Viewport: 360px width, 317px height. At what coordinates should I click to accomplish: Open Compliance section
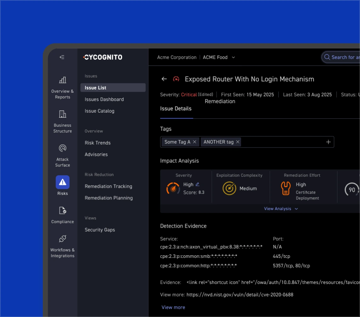tap(62, 215)
